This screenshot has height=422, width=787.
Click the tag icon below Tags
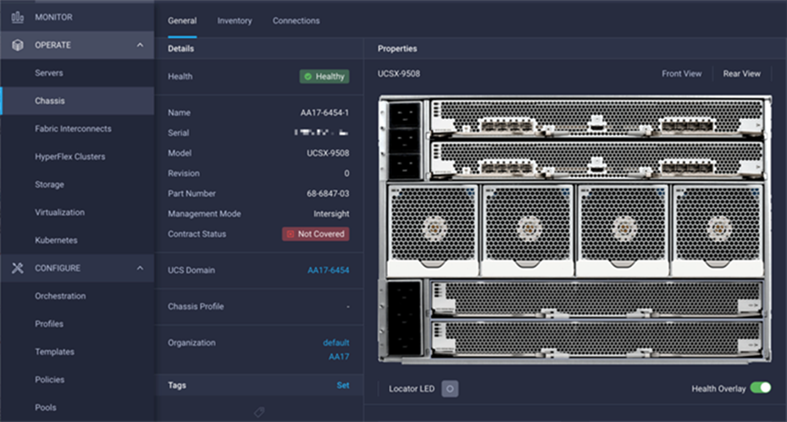coord(259,412)
